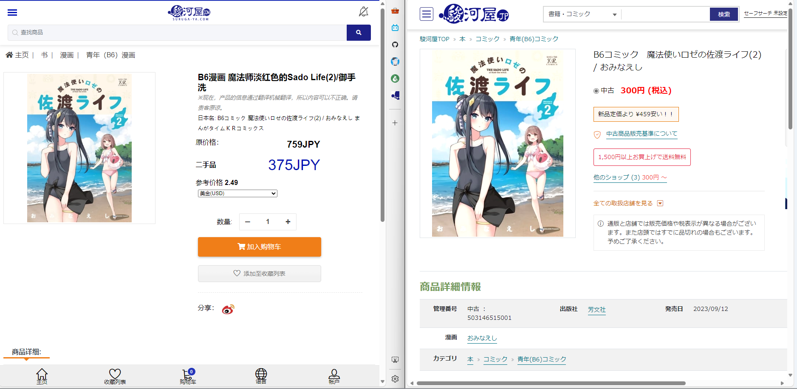Open the 芳文社 publisher link
This screenshot has width=797, height=389.
coord(596,309)
